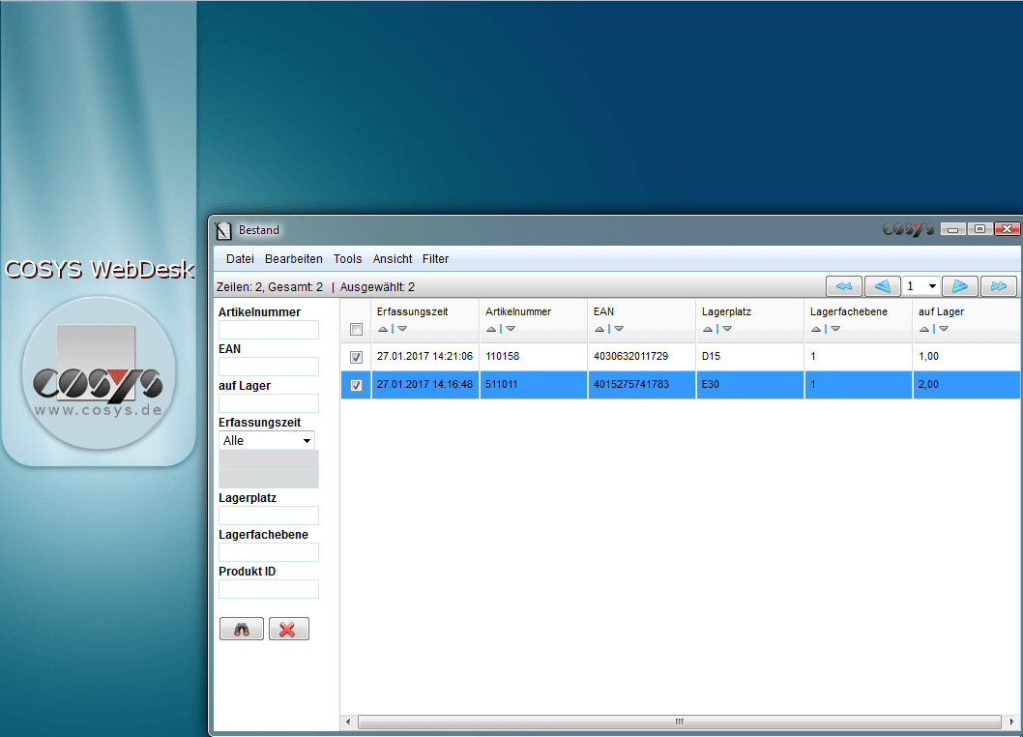Screen dimensions: 1023x737
Task: Uncheck the row with Artikelnummer 511011
Action: [x=356, y=385]
